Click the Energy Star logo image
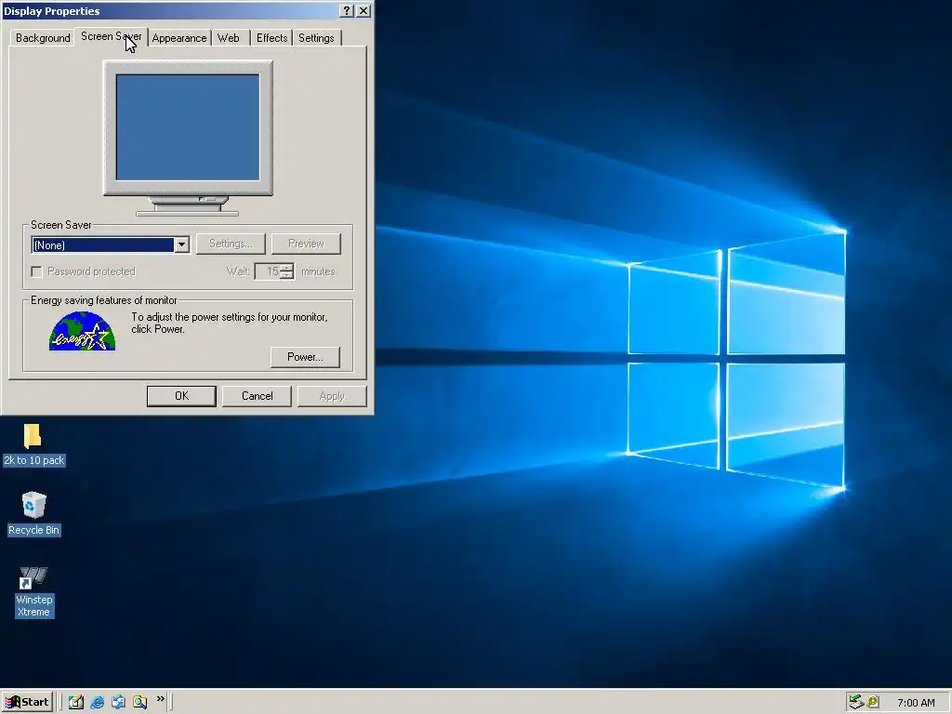The image size is (952, 714). coord(82,331)
